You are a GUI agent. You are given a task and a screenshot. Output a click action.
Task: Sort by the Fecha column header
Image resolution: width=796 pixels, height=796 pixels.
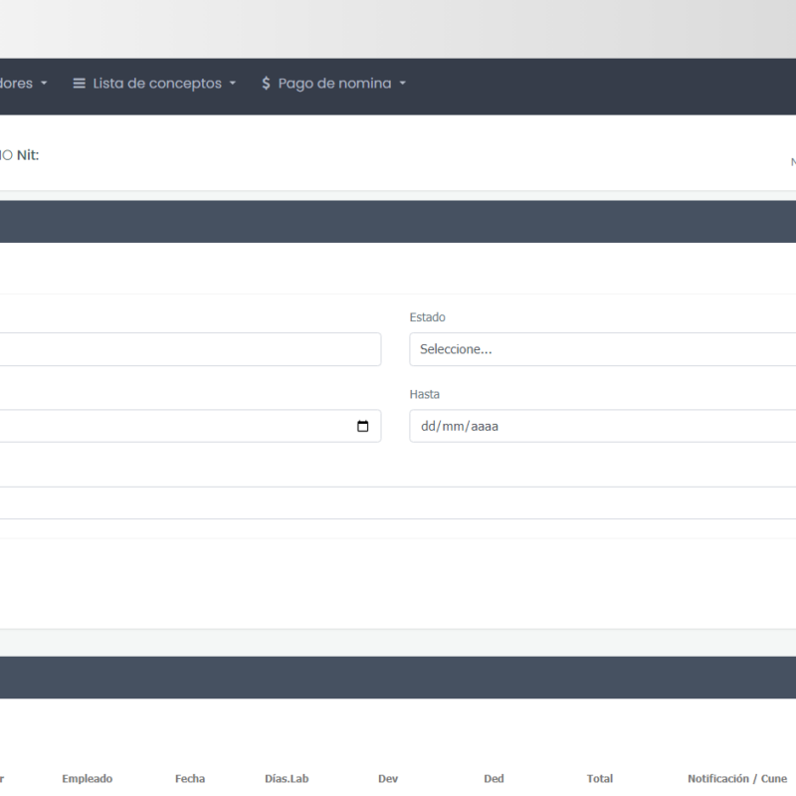coord(190,779)
